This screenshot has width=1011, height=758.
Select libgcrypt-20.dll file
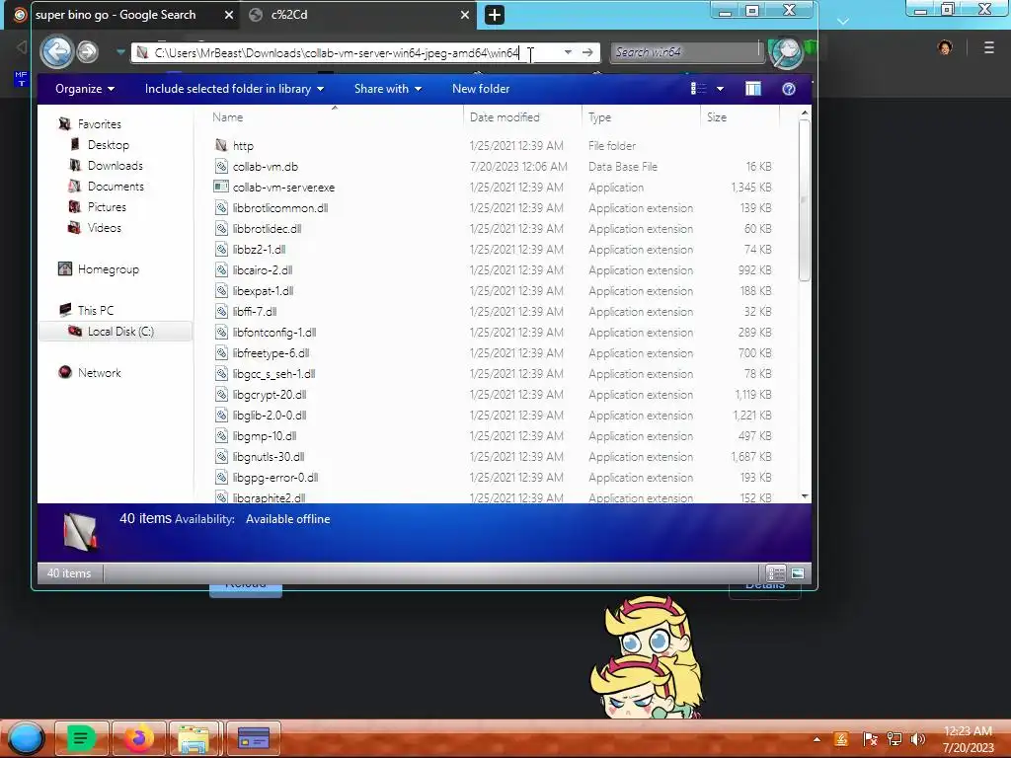(270, 395)
